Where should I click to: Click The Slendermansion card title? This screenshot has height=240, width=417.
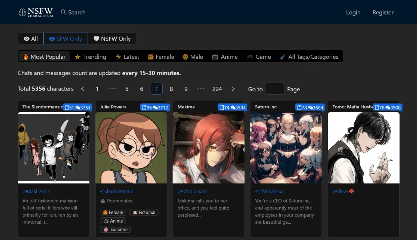click(x=43, y=107)
